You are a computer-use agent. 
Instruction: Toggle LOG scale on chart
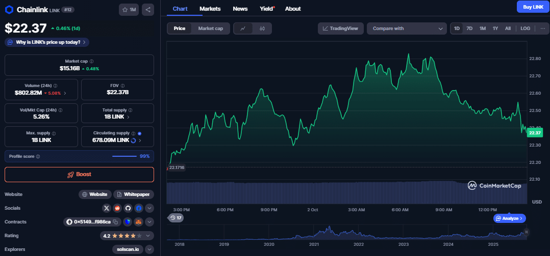tap(526, 29)
